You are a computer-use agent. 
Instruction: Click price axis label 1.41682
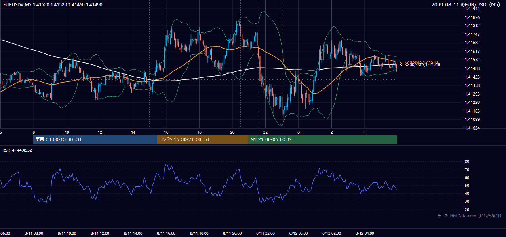pyautogui.click(x=473, y=43)
